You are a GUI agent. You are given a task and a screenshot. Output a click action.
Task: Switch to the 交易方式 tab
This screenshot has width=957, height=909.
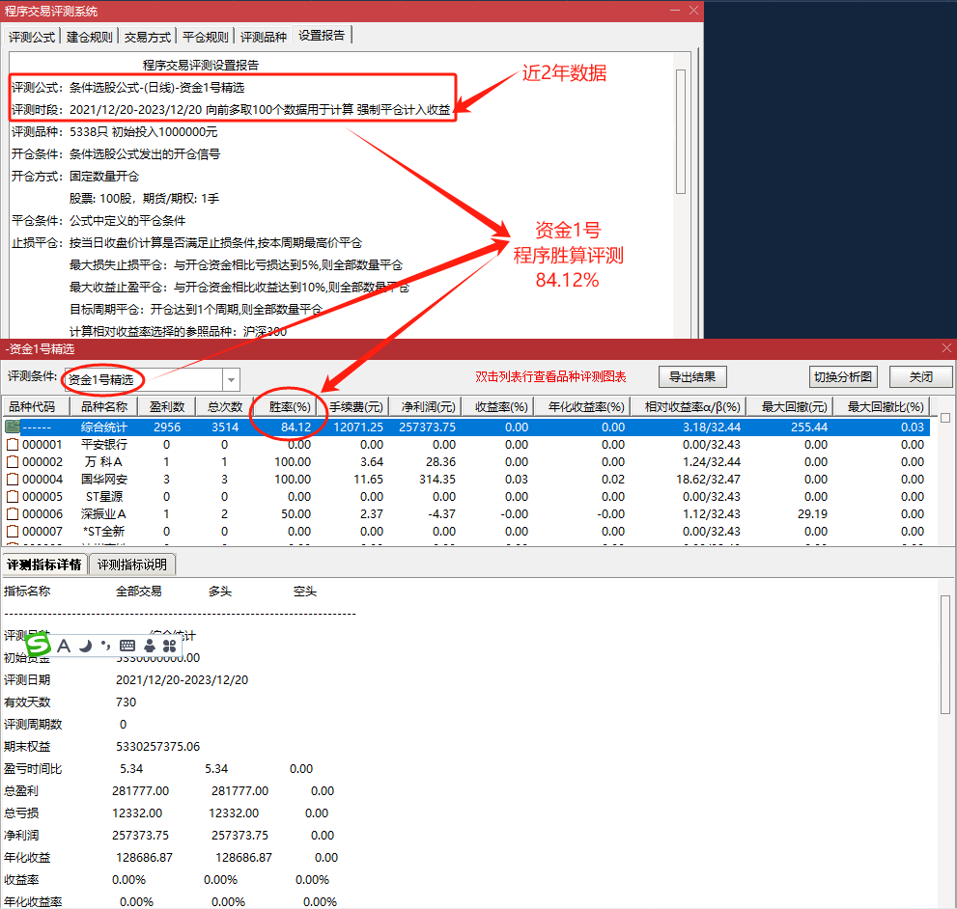[x=147, y=38]
